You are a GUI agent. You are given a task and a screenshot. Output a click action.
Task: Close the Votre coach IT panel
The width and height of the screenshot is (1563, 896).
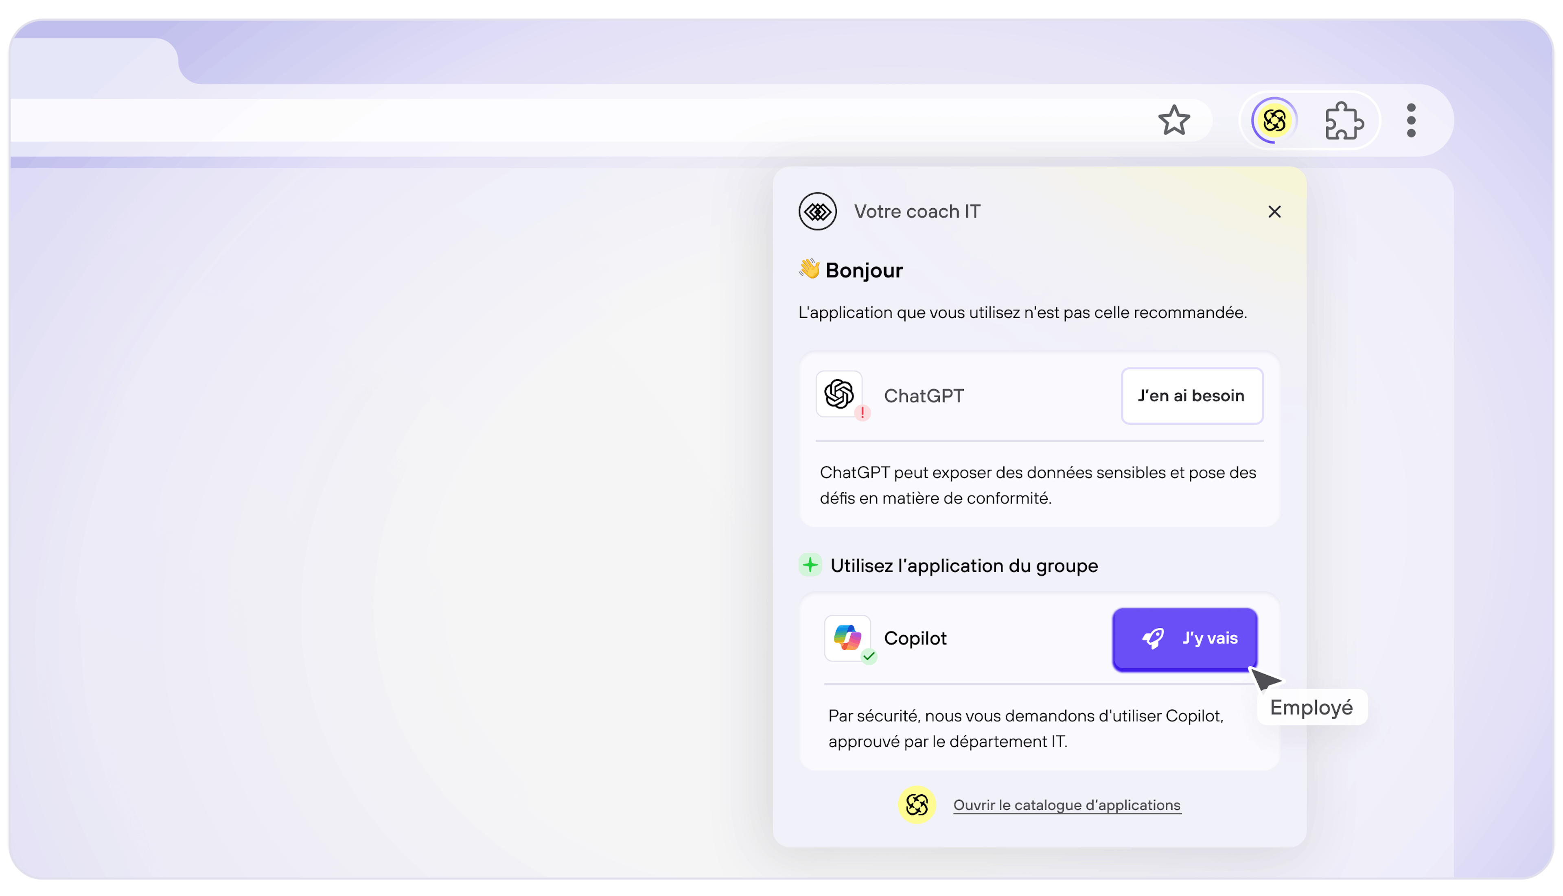[1274, 212]
